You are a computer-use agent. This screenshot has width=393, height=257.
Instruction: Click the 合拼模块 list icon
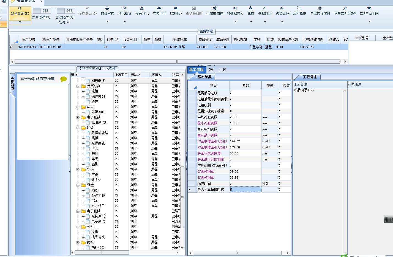click(299, 8)
